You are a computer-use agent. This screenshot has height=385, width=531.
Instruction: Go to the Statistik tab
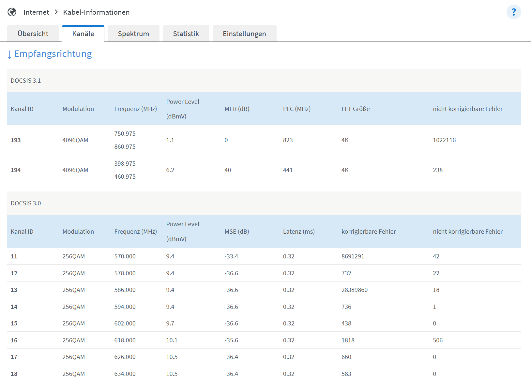(x=186, y=34)
